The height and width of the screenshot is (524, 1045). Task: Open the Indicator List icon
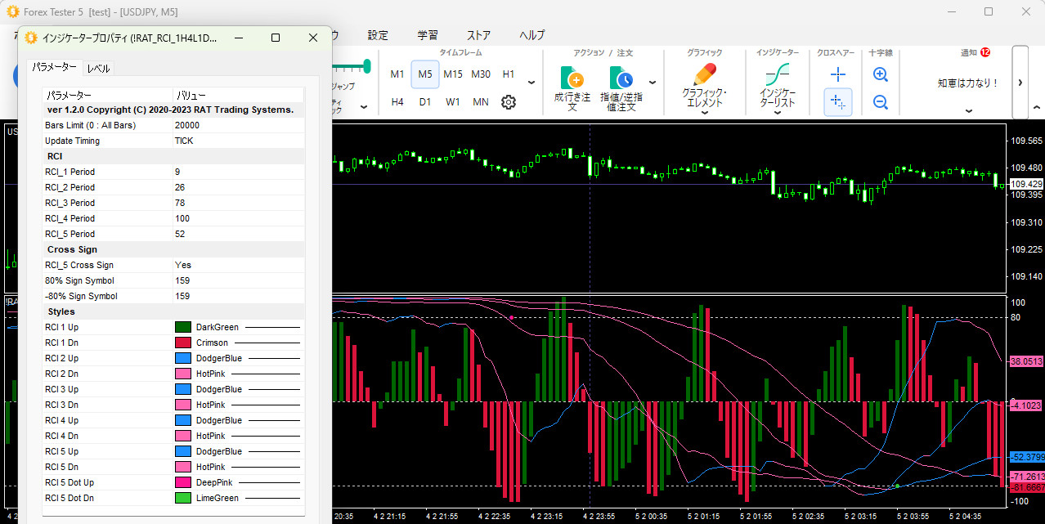coord(777,75)
